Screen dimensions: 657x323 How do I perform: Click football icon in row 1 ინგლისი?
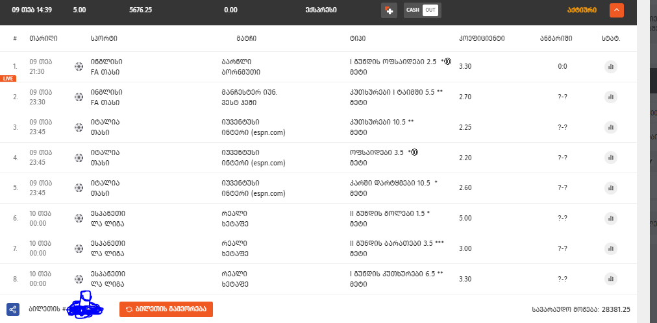(x=79, y=67)
